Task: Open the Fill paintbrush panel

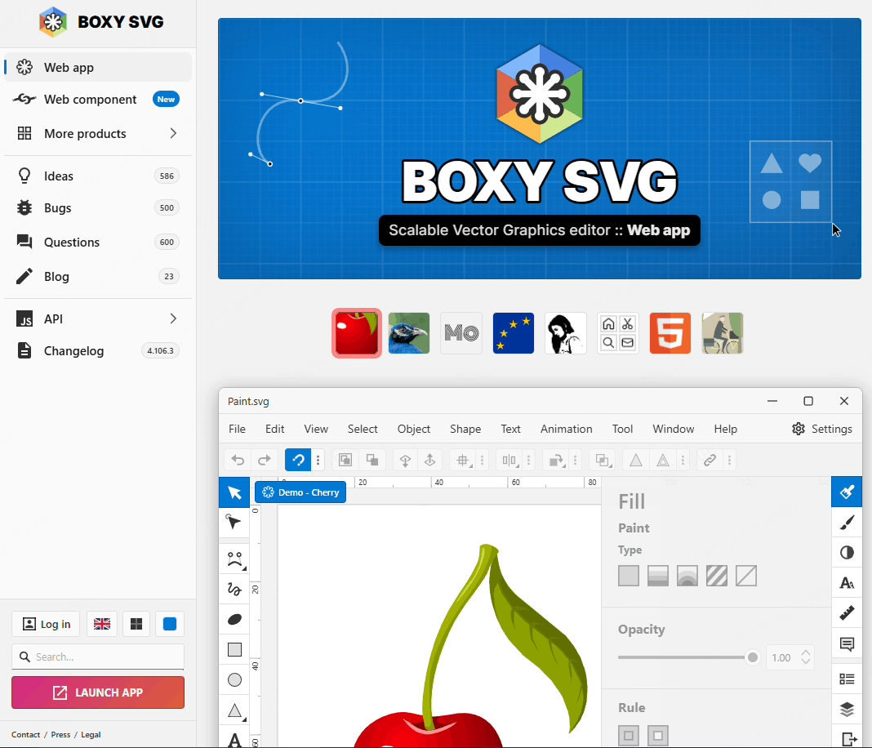Action: click(x=847, y=492)
